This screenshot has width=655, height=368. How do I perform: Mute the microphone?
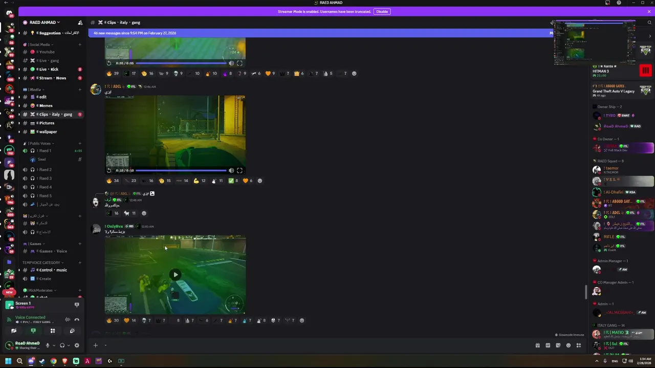click(48, 345)
